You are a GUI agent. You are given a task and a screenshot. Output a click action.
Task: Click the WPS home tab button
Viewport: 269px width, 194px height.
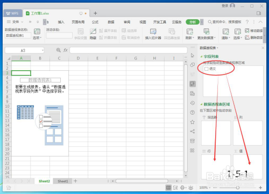12,13
